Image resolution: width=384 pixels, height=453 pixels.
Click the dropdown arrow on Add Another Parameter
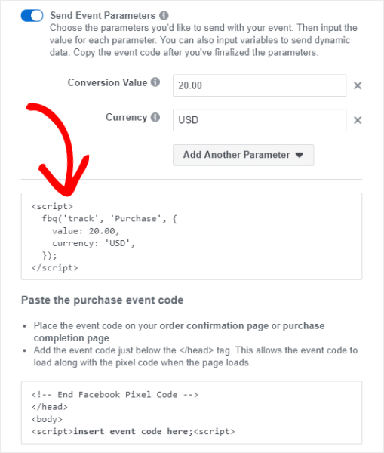pos(300,155)
